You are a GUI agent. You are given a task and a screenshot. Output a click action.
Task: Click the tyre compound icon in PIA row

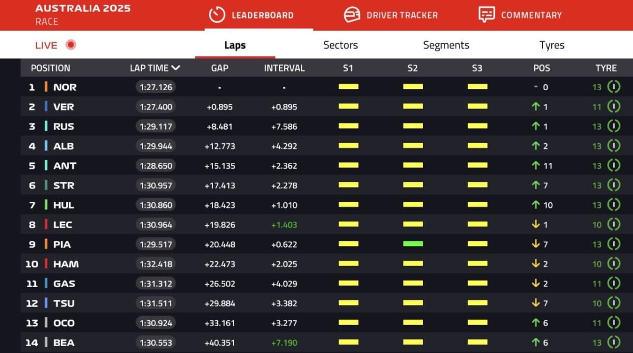coord(613,244)
